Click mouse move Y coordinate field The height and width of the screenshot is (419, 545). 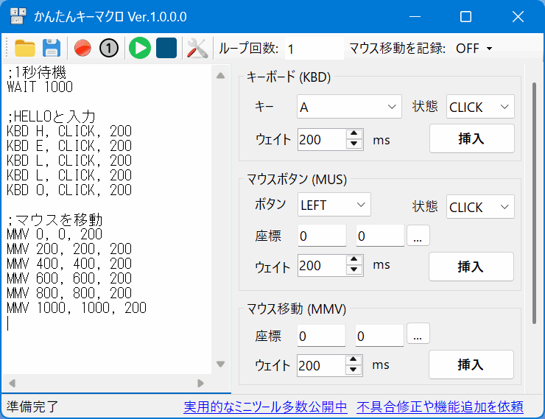point(379,336)
